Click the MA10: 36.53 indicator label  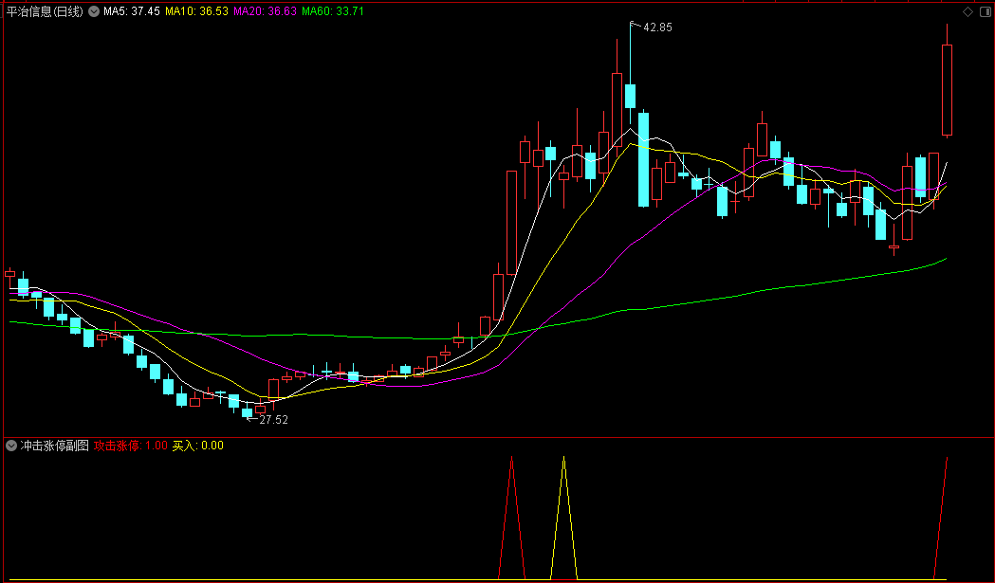point(196,11)
